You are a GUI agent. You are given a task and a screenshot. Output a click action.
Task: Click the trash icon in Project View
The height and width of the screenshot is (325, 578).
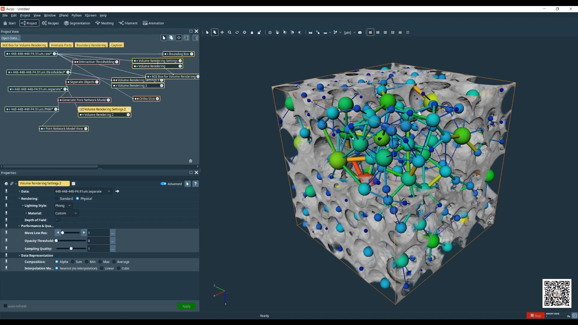[x=191, y=161]
